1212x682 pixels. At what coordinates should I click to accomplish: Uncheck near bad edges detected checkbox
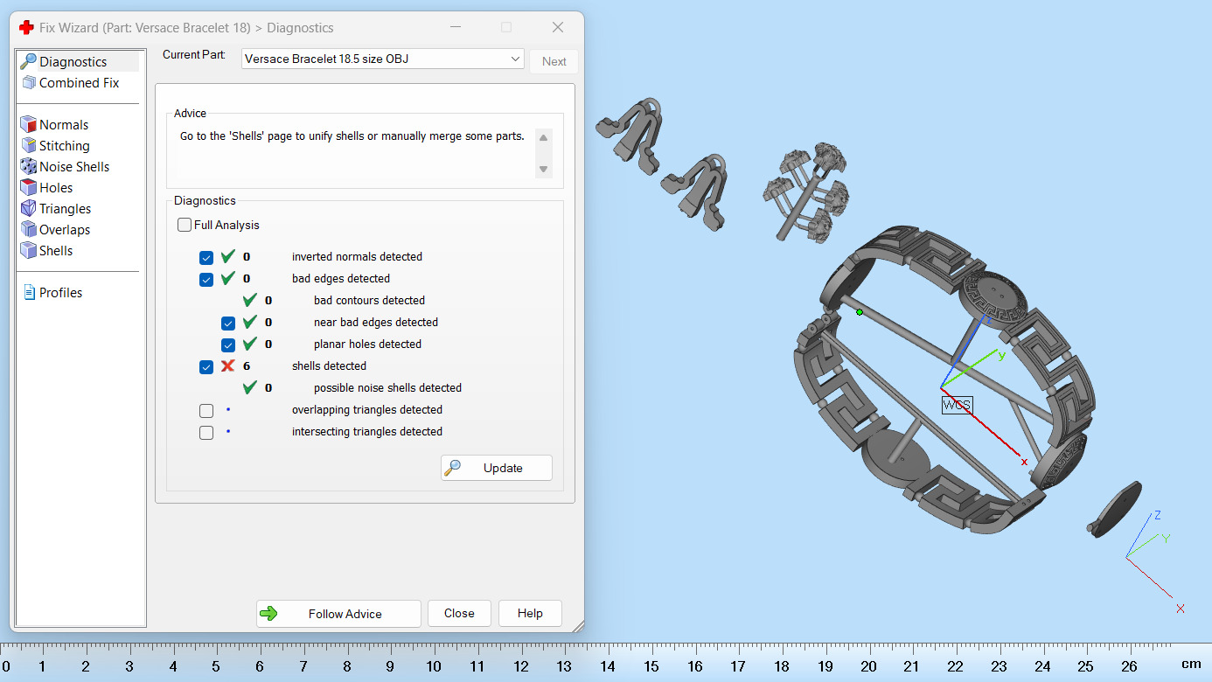(228, 324)
